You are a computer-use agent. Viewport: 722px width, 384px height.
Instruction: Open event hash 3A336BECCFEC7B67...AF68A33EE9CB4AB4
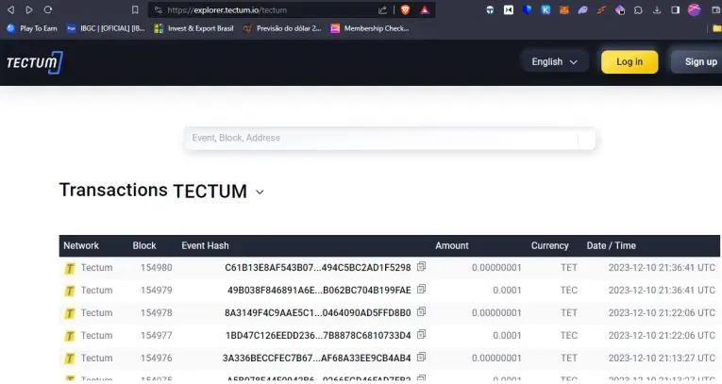coord(317,358)
